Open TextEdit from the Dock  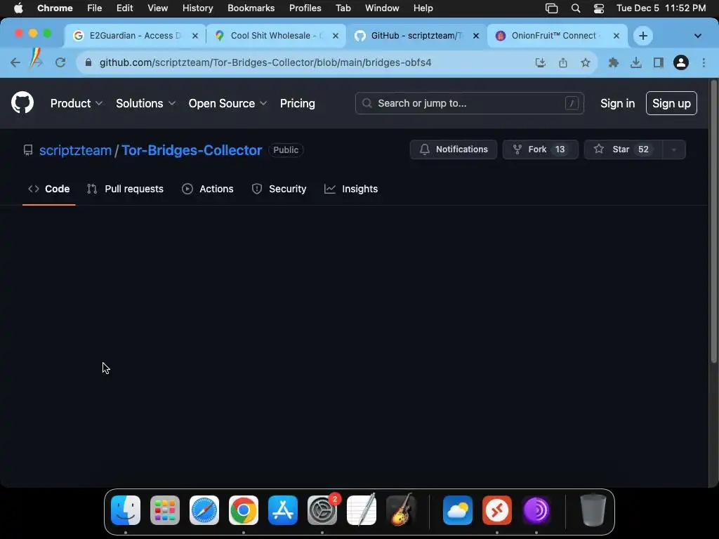pos(362,510)
